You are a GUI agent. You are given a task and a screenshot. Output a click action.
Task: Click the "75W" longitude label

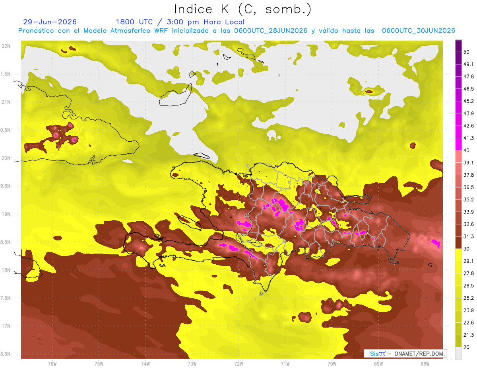tap(99, 363)
